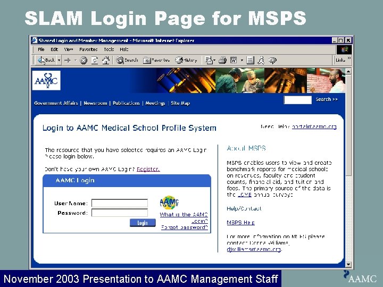Click the Edit page toolbar icon
The width and height of the screenshot is (383, 287).
(x=234, y=60)
